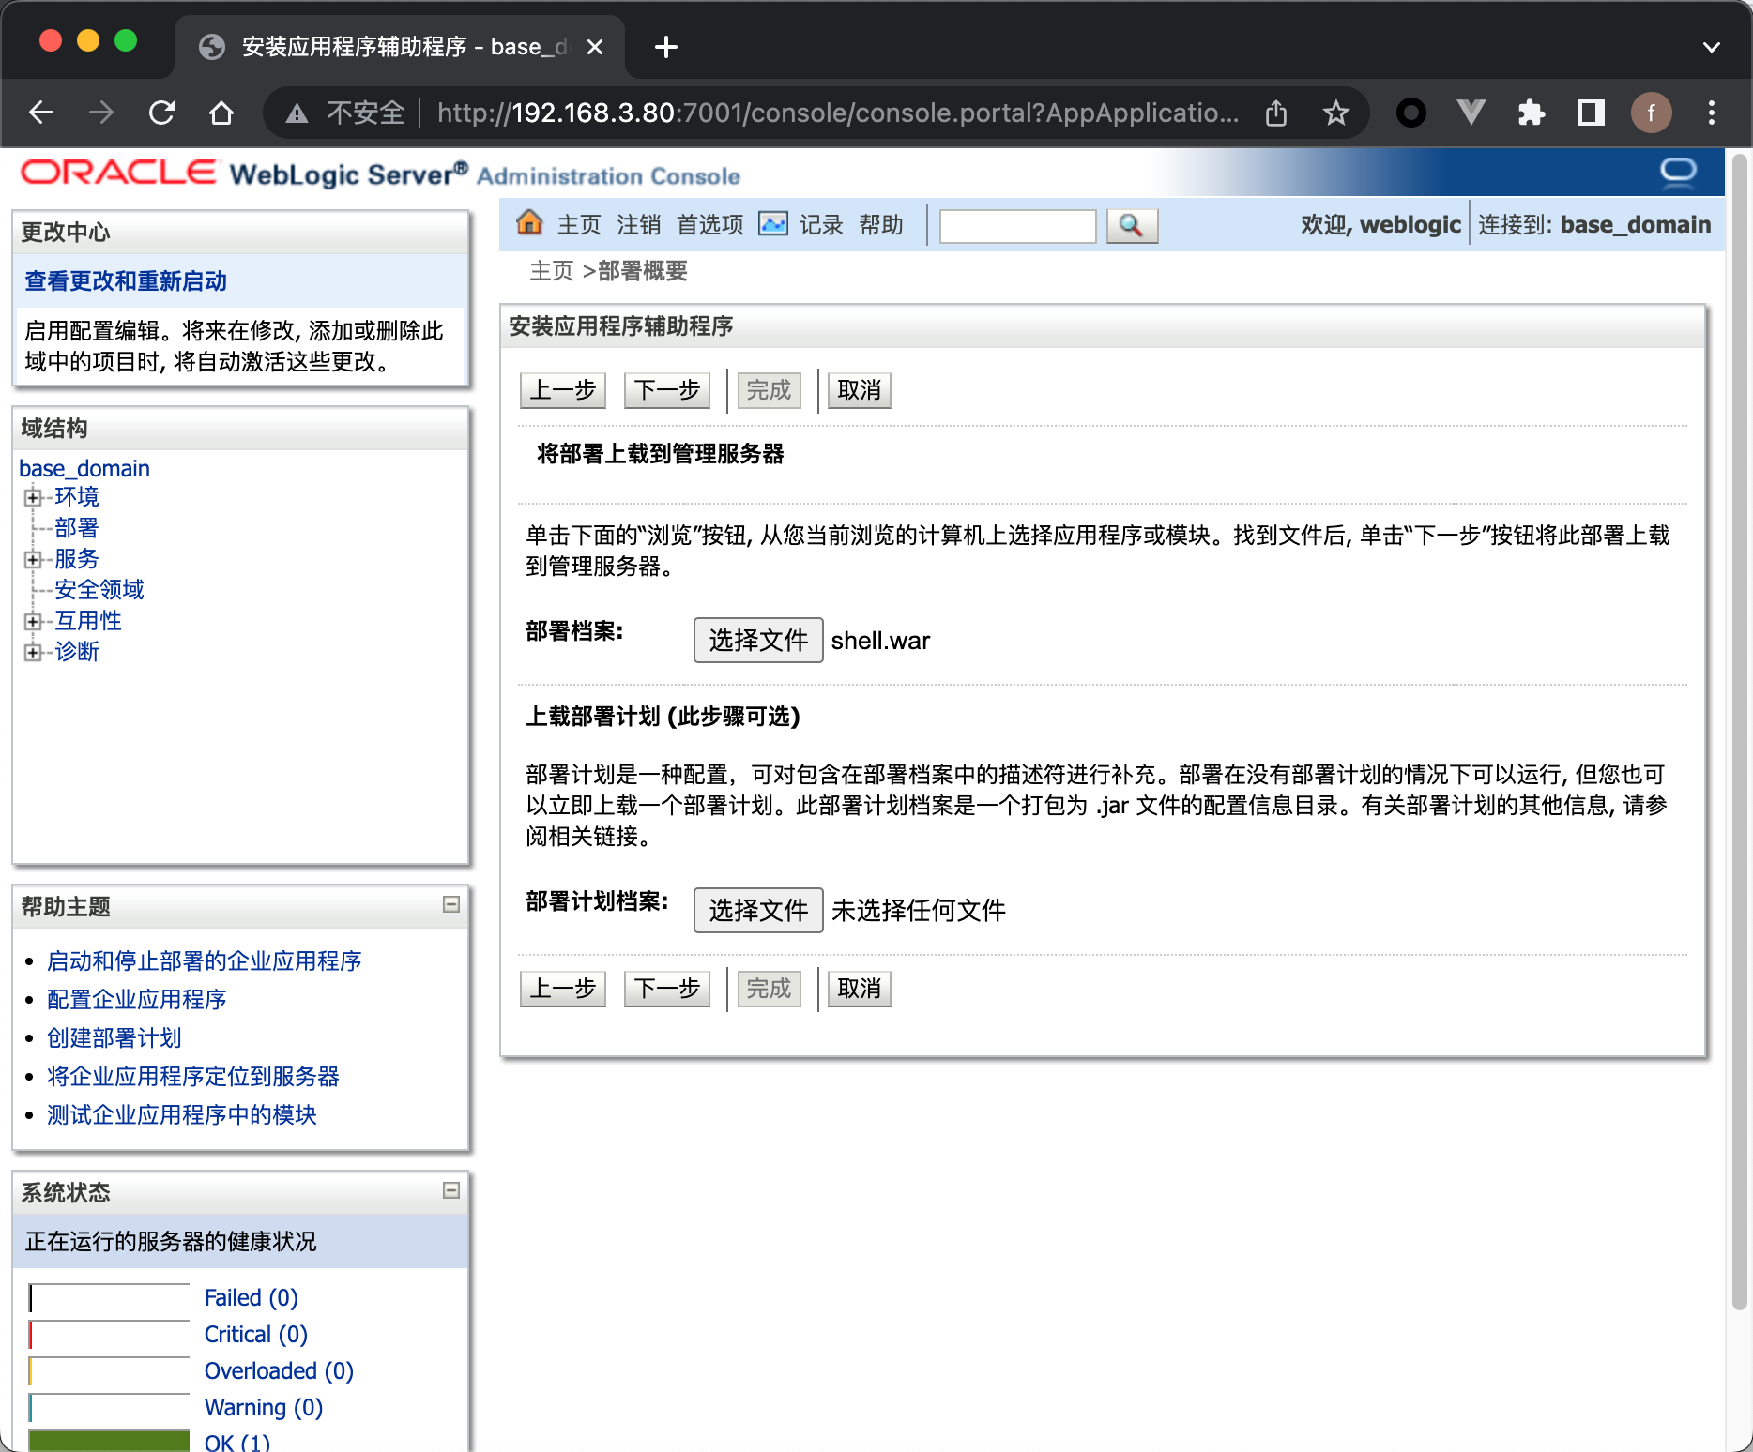
Task: Click the top 下一步 button
Action: [666, 390]
